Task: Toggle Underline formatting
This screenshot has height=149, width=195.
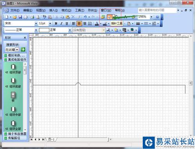Action: (x=67, y=23)
